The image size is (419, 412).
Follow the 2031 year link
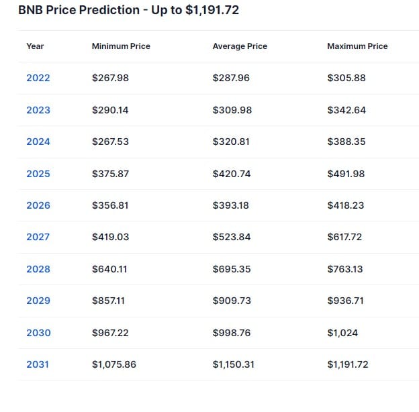click(x=38, y=364)
